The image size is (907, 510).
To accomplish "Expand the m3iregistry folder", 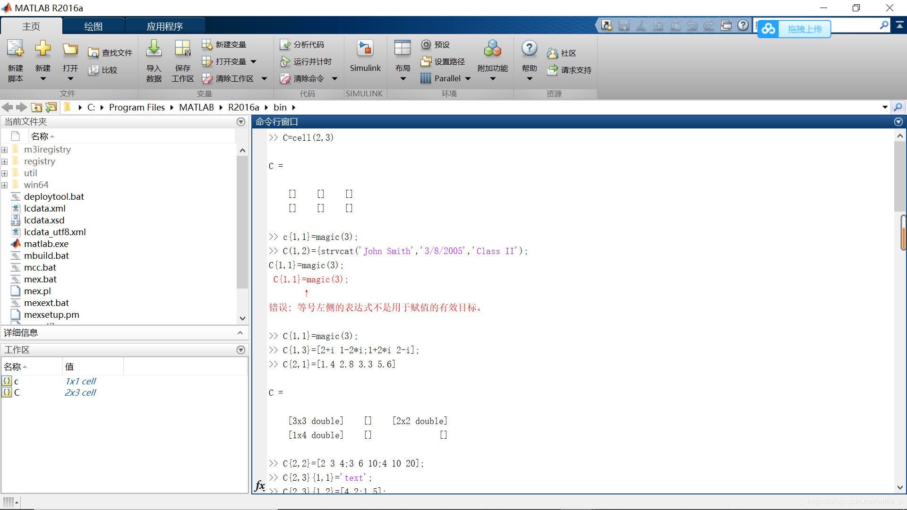I will coord(5,150).
